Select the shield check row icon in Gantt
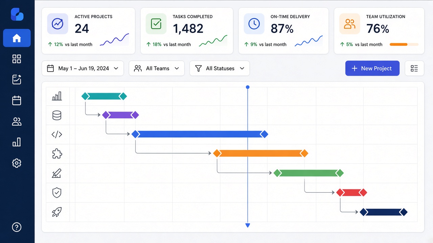The image size is (433, 243). [57, 193]
